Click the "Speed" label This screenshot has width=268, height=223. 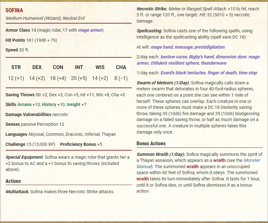(x=12, y=50)
